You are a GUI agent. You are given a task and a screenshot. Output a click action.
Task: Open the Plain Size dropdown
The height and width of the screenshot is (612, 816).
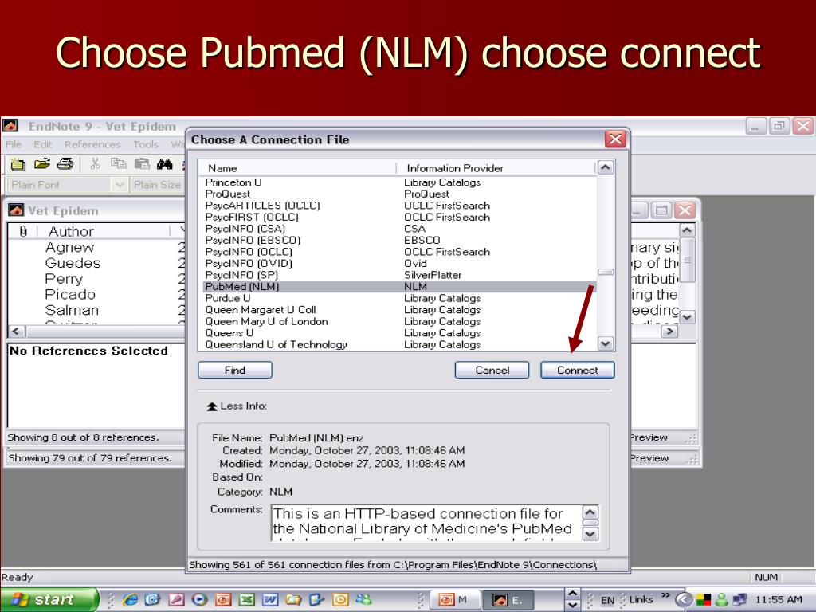tap(157, 185)
